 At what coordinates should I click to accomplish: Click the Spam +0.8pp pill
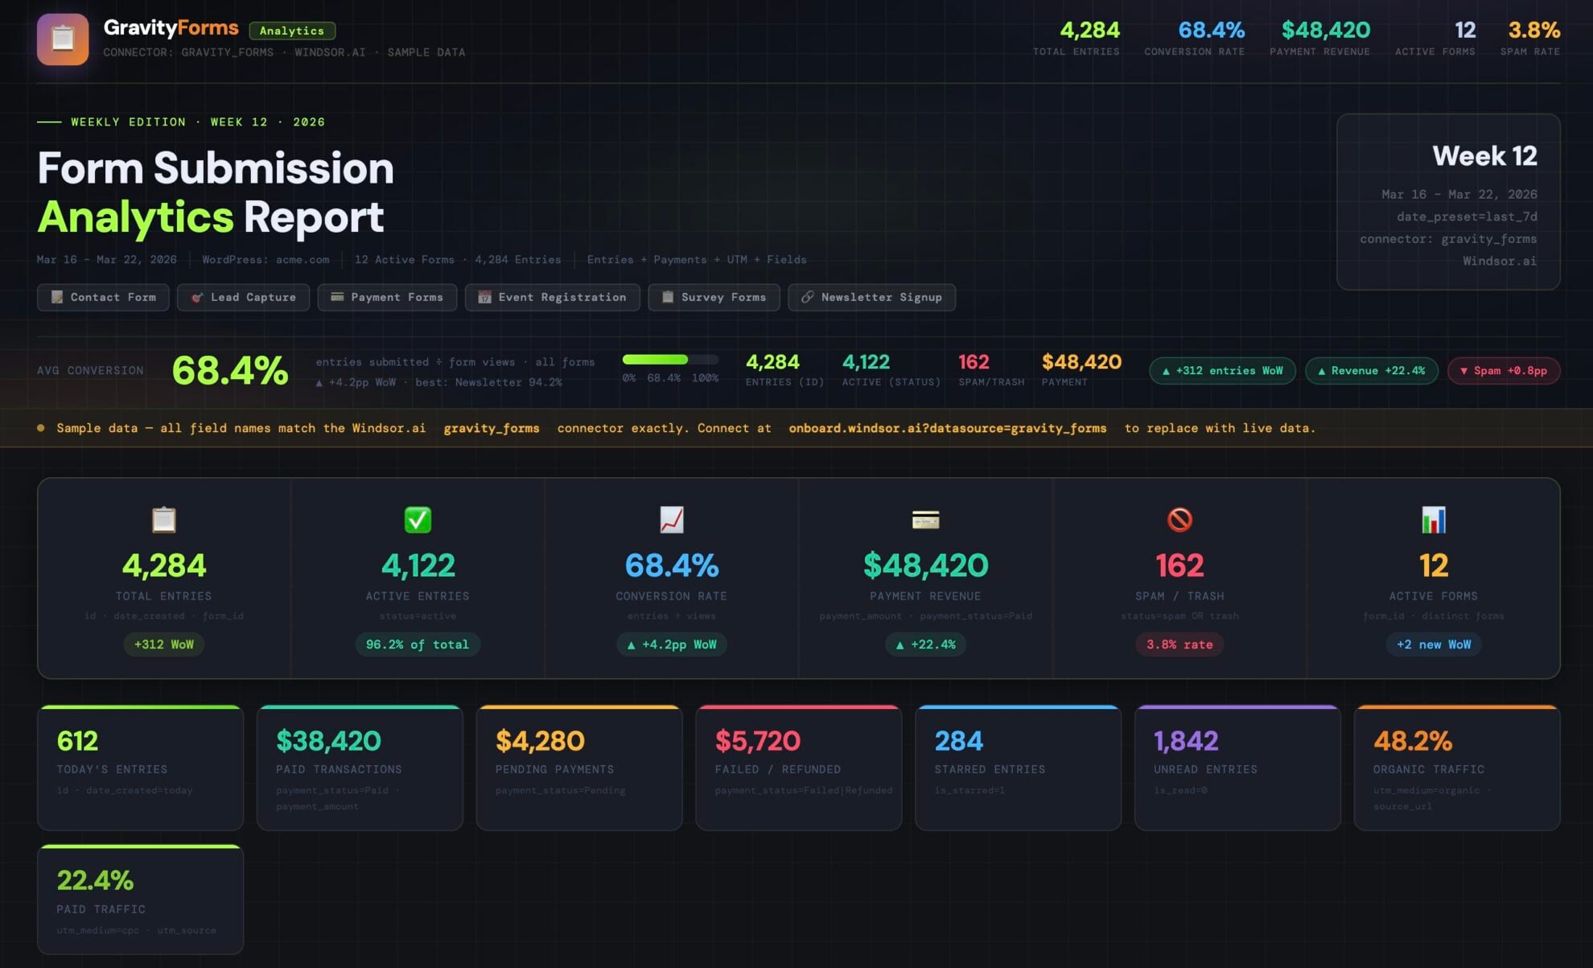(x=1503, y=371)
